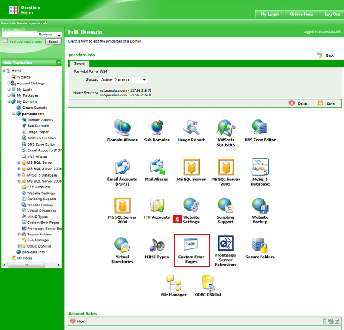344x330 pixels.
Task: Open the Status Active Domain dropdown
Action: pyautogui.click(x=123, y=79)
